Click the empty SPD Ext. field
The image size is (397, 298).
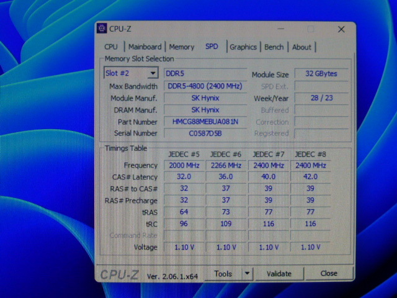coord(321,86)
